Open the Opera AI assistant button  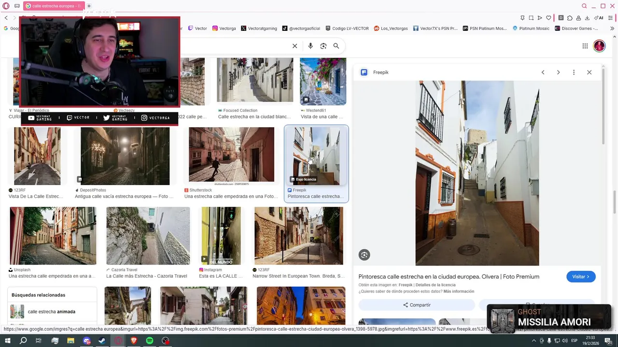coord(599,18)
